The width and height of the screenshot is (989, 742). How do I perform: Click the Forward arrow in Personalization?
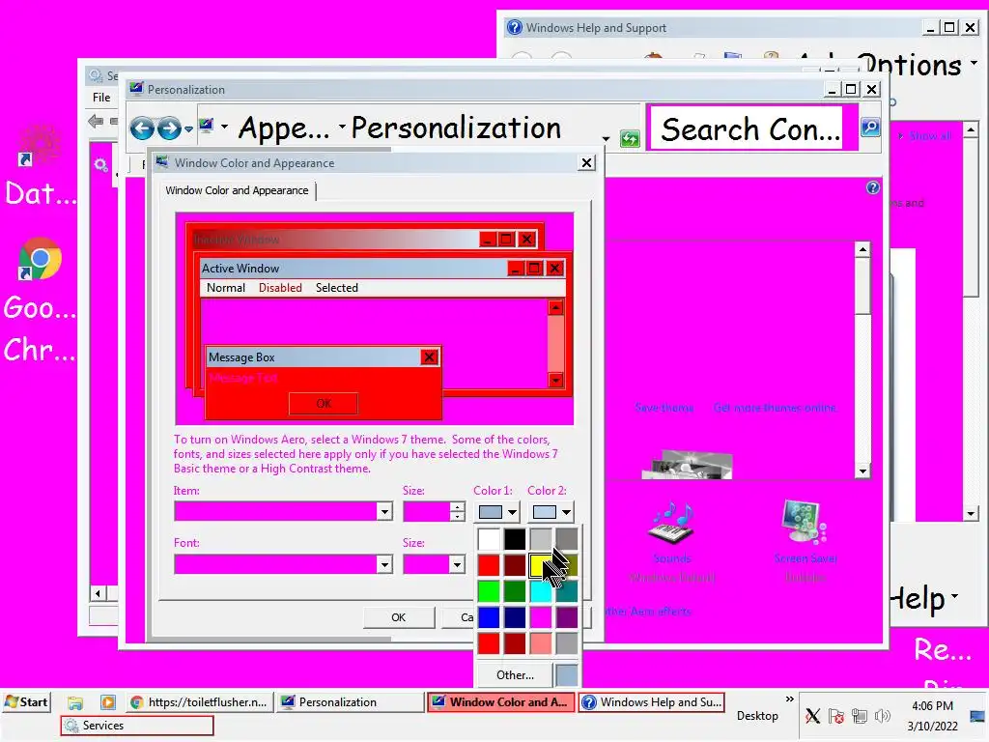[x=168, y=128]
